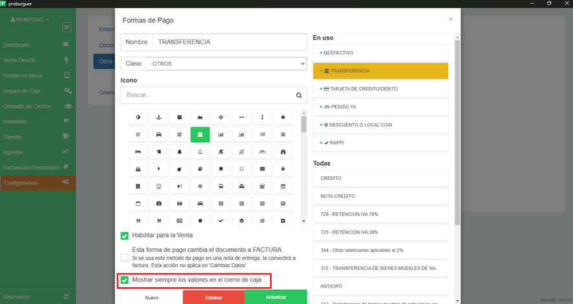Open Arqueo de Caja menu item

click(x=37, y=91)
